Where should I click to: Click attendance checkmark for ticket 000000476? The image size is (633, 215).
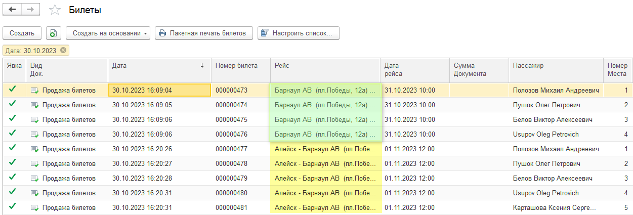coord(13,134)
